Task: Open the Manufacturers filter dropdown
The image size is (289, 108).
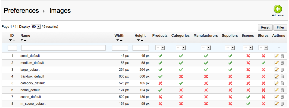Action: tap(206, 48)
